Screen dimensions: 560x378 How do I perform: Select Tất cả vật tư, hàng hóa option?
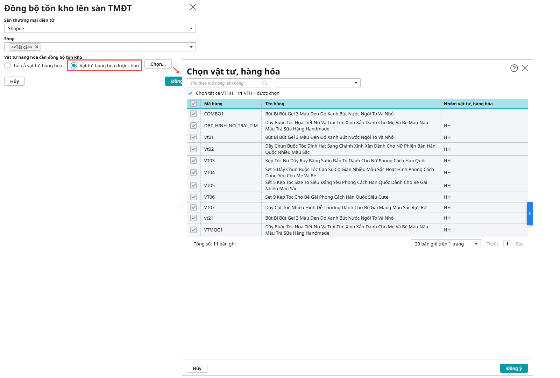[7, 65]
